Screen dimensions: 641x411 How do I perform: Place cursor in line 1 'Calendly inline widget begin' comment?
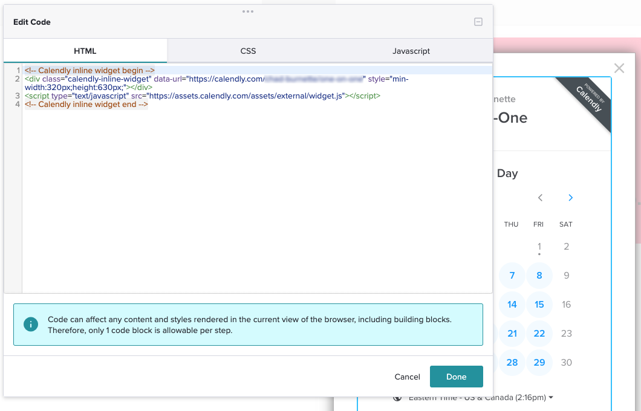89,70
